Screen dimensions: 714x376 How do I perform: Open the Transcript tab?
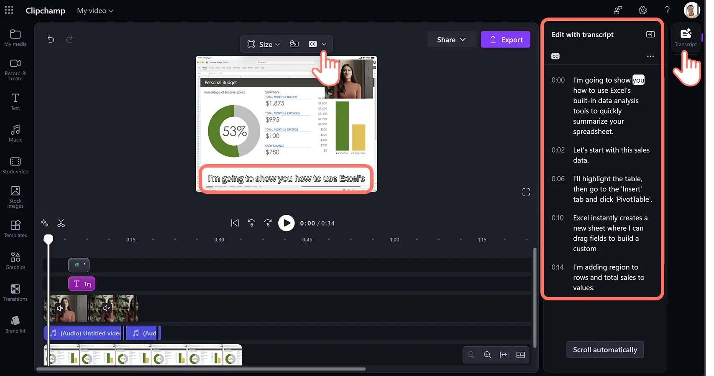point(686,37)
